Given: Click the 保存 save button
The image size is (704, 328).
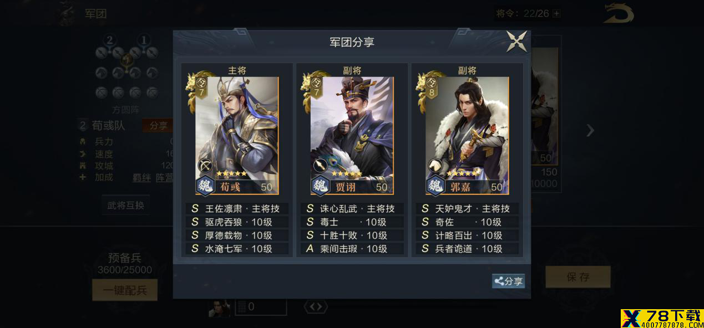Looking at the screenshot, I should [578, 277].
